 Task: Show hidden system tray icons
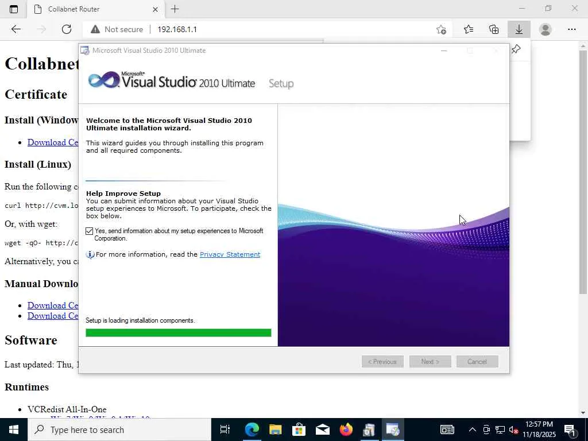(x=473, y=430)
